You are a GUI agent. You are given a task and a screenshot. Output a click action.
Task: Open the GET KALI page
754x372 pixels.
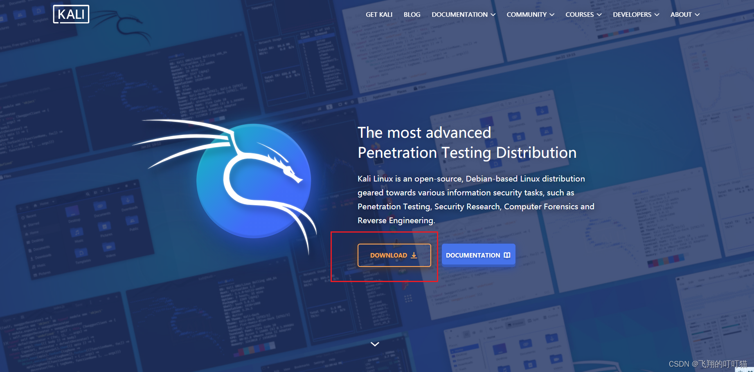379,15
